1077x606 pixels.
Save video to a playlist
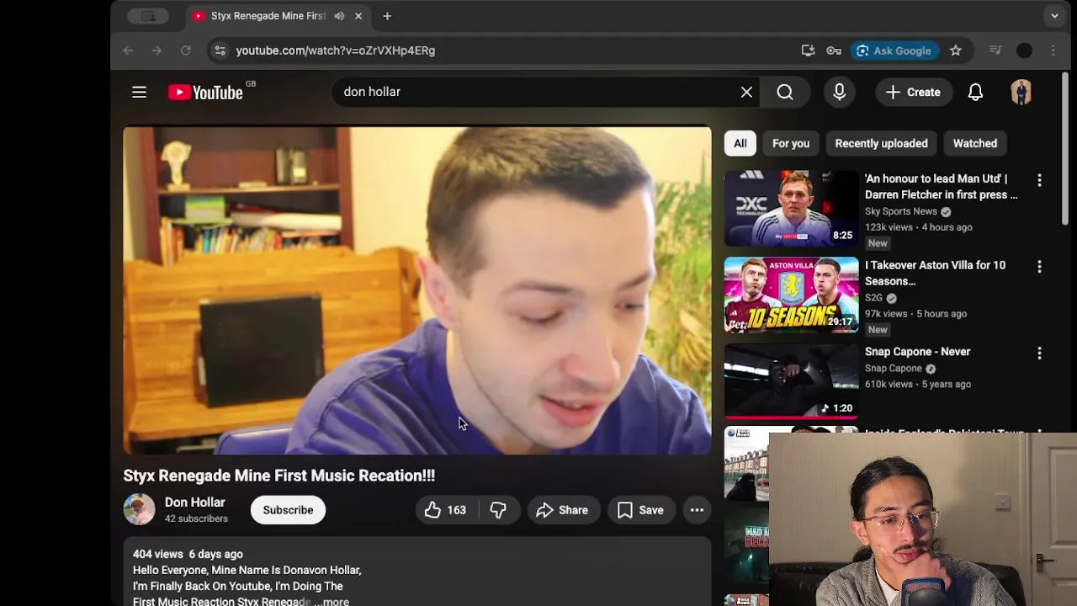(640, 510)
